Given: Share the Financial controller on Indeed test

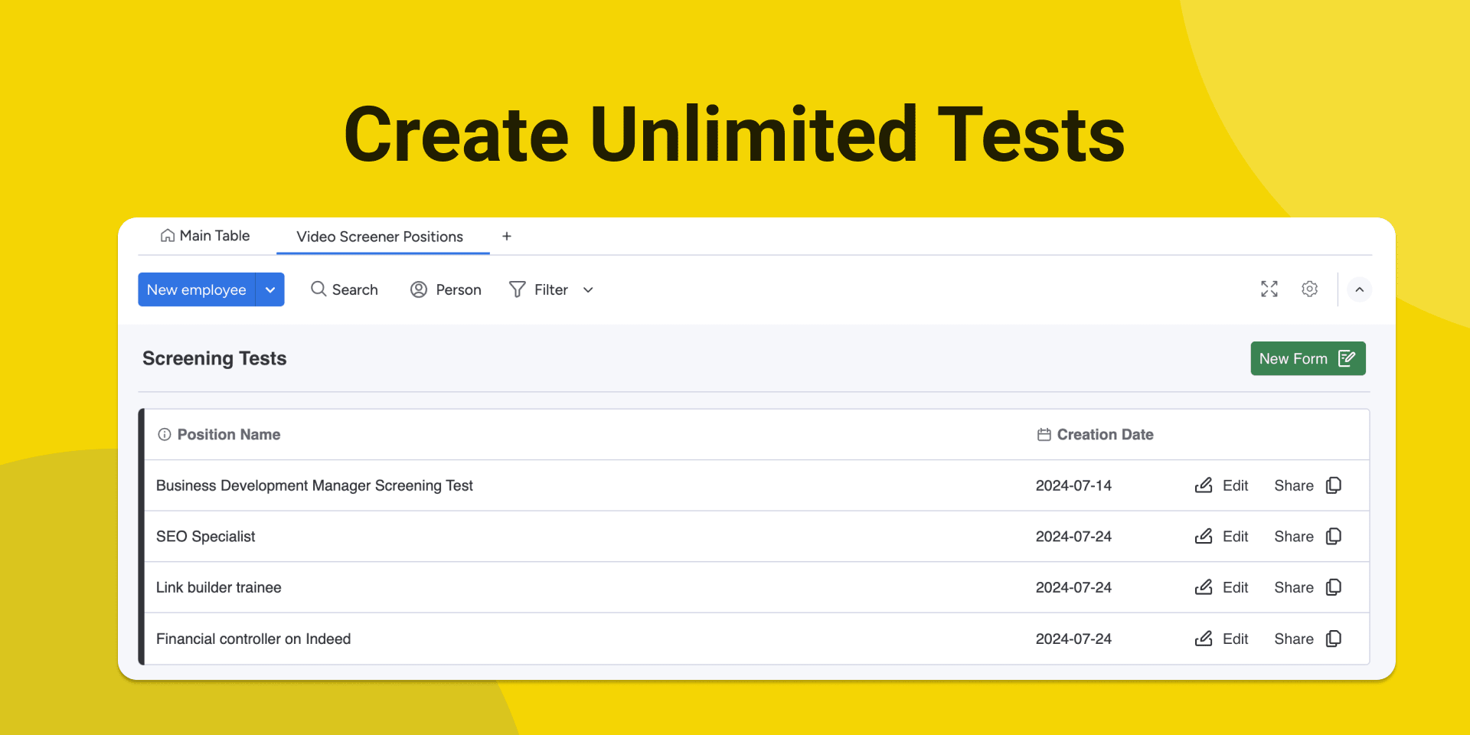Looking at the screenshot, I should click(1308, 639).
